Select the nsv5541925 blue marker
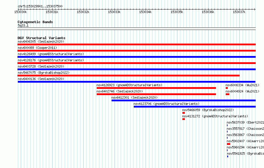 pyautogui.click(x=228, y=156)
